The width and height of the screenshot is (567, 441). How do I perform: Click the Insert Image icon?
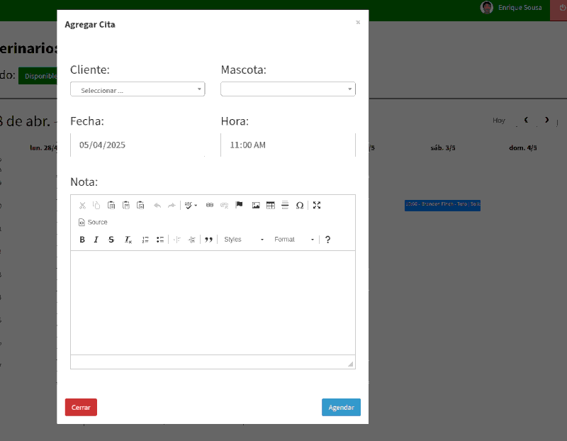256,205
